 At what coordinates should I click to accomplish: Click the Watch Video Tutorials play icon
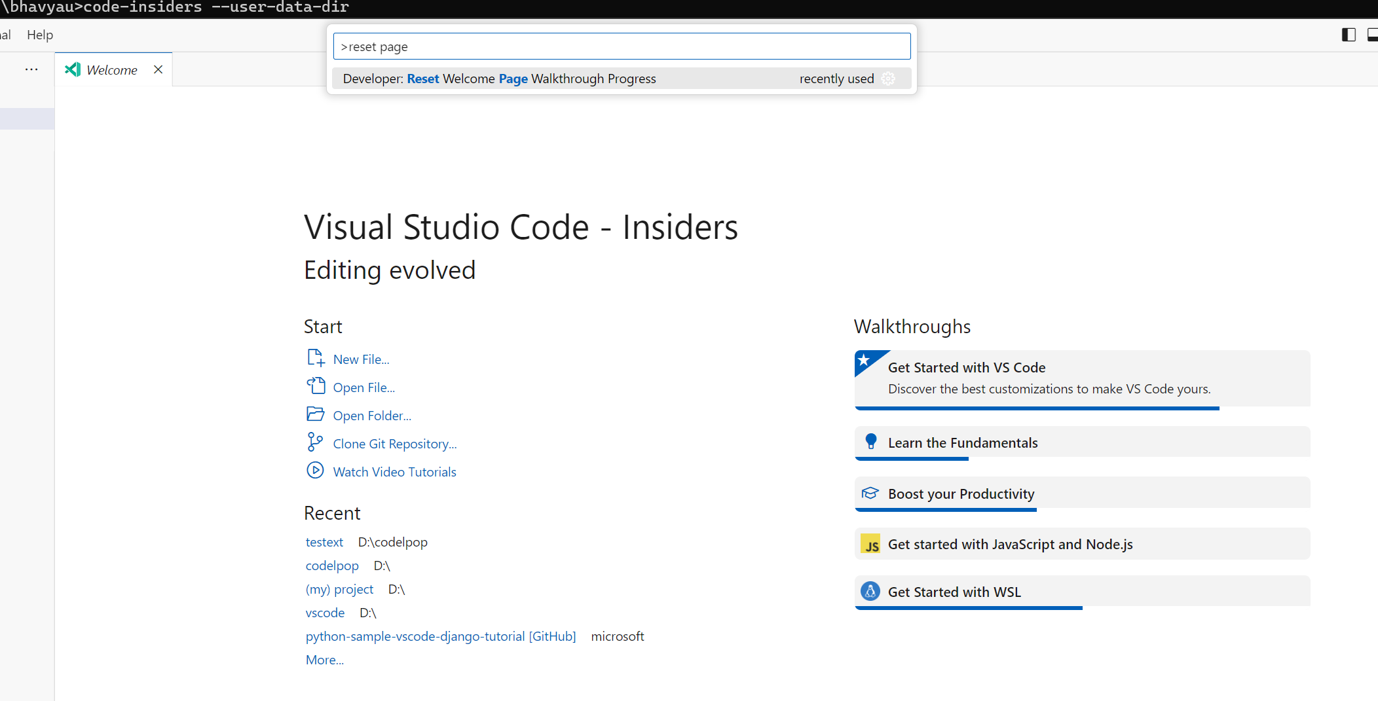(x=316, y=471)
